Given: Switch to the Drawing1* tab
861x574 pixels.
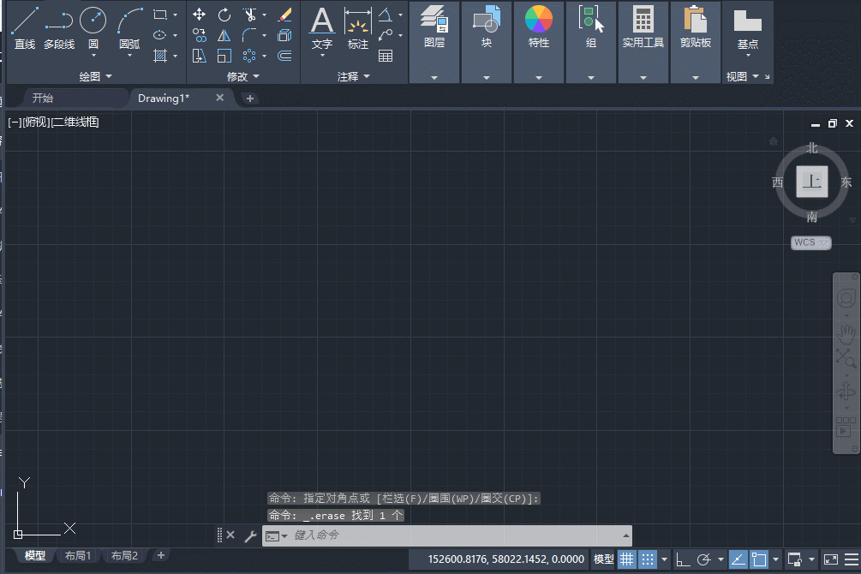Looking at the screenshot, I should coord(164,98).
